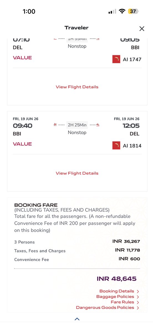Open the Baggage Policies link
The image size is (153, 334).
[115, 297]
